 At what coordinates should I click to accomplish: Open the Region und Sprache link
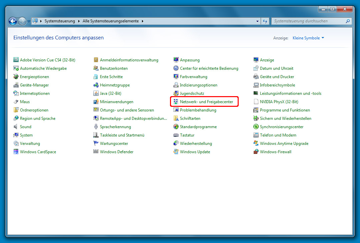38,118
